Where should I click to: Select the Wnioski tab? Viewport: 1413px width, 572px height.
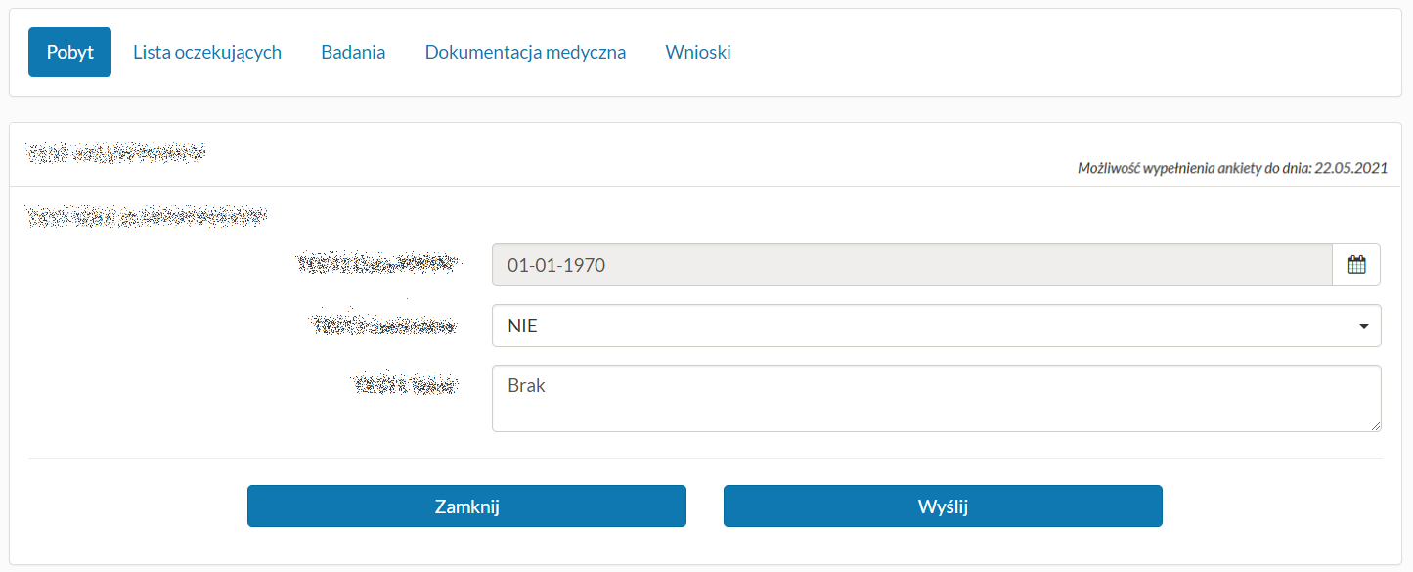[697, 52]
